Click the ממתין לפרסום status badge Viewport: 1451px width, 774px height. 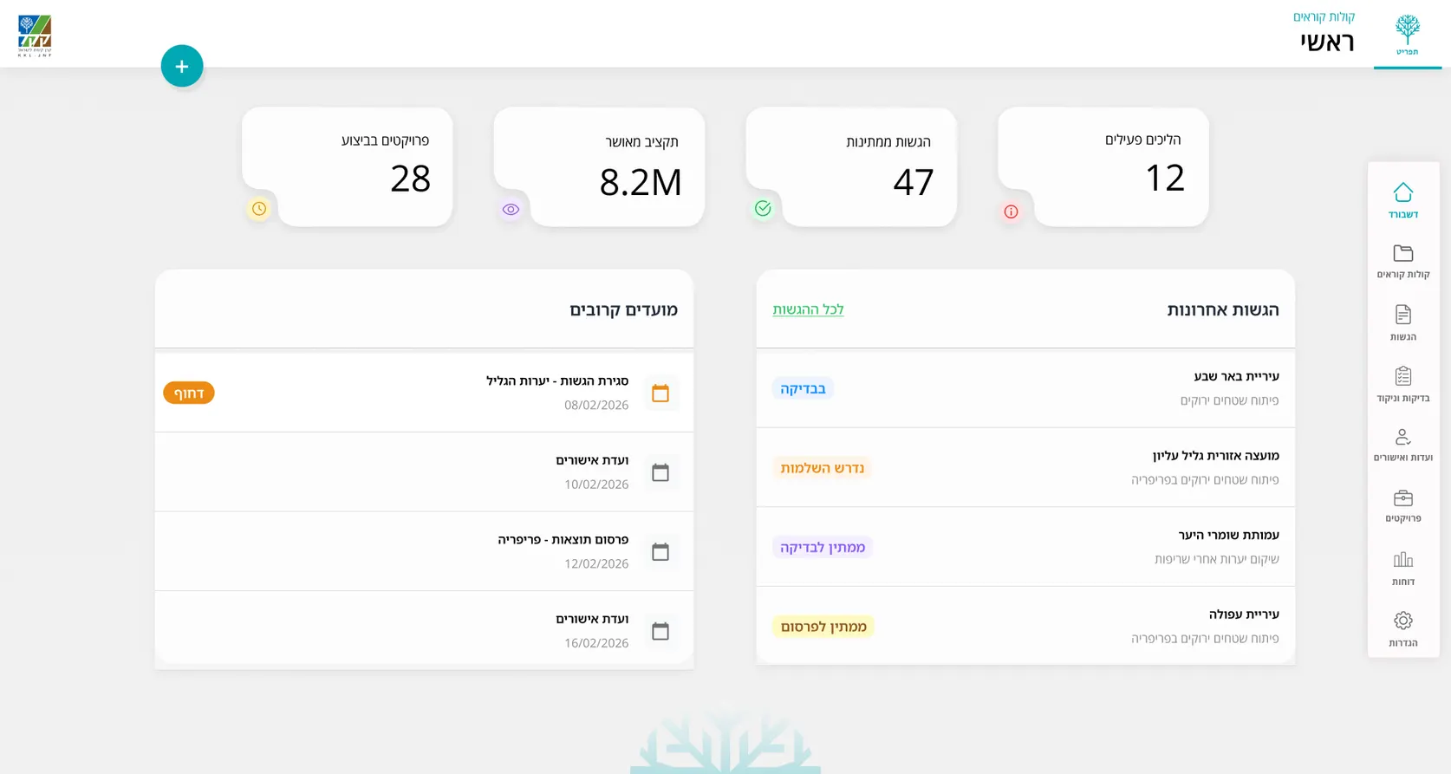[x=823, y=627]
